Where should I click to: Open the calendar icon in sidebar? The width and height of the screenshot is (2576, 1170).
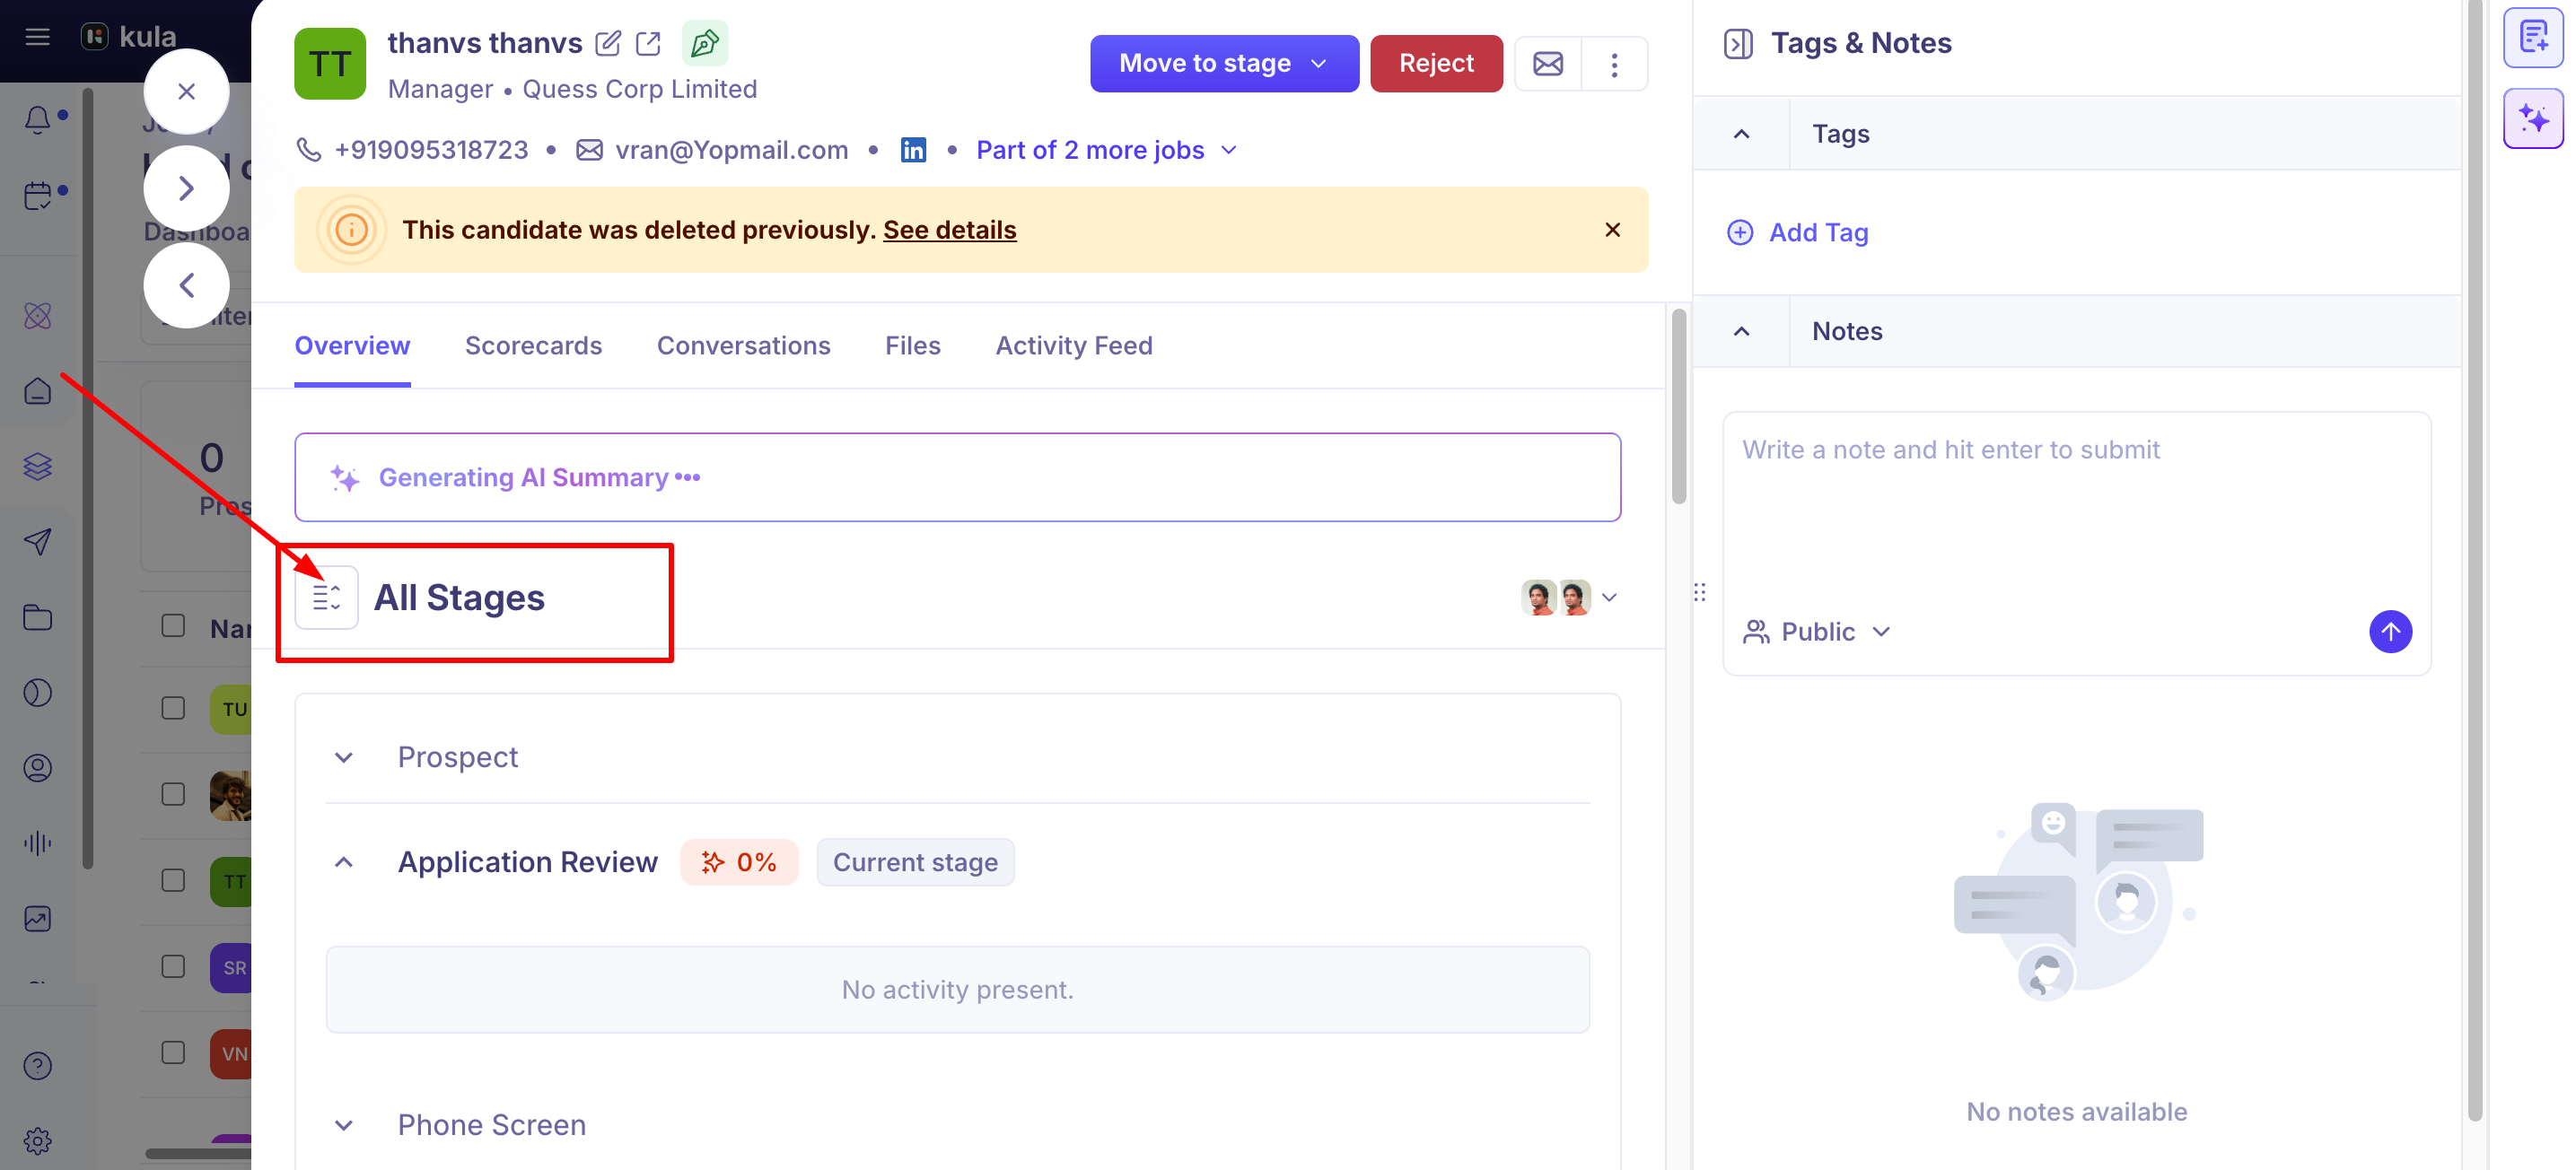click(38, 194)
